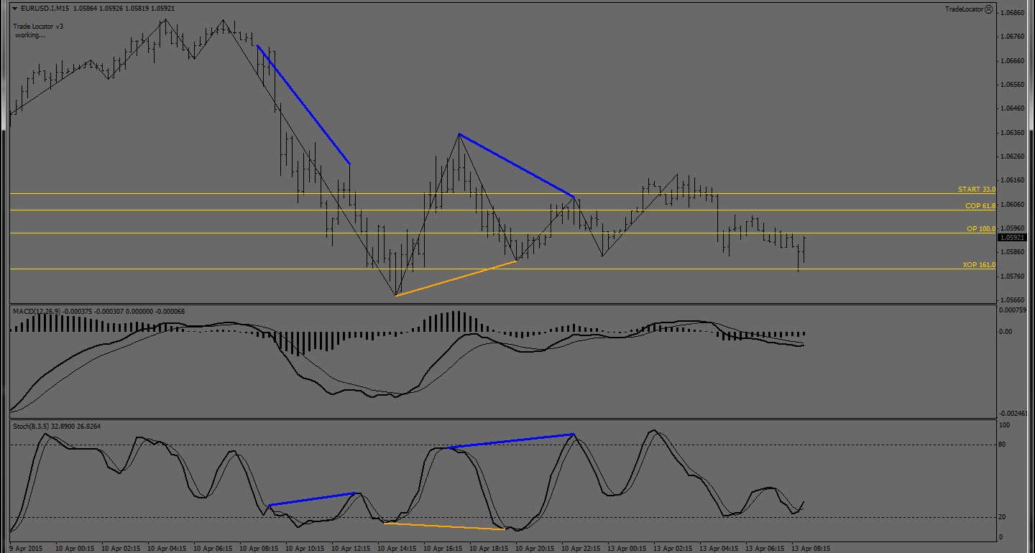Click the Stochastic 80 level marker

pos(1004,445)
